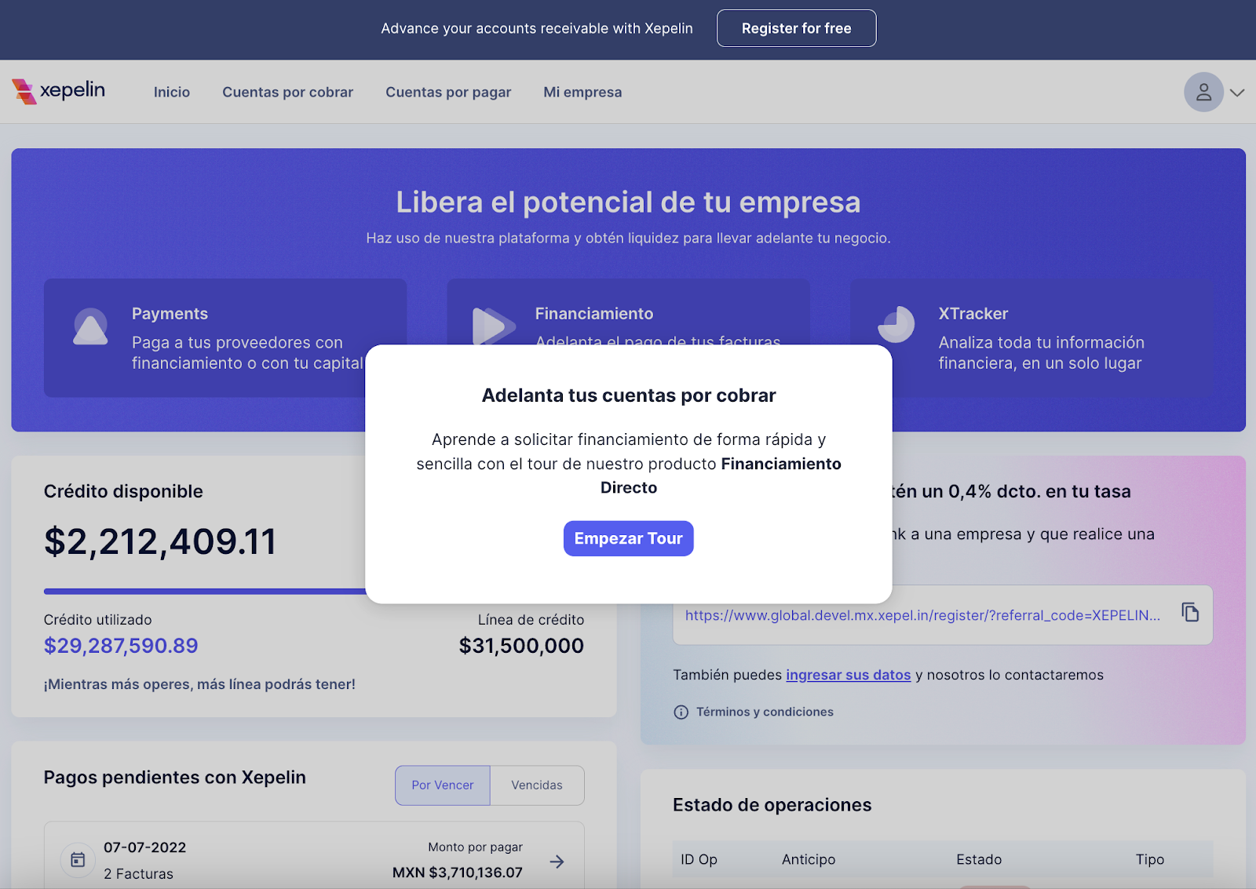Screen dimensions: 1256x889
Task: Click the 07-07-2022 date text
Action: coord(145,847)
